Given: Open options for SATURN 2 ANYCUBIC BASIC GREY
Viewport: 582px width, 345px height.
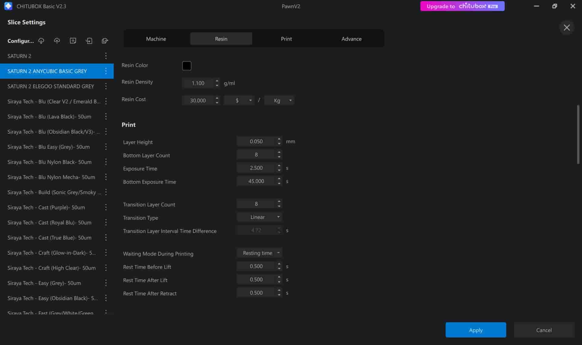Looking at the screenshot, I should coord(106,71).
